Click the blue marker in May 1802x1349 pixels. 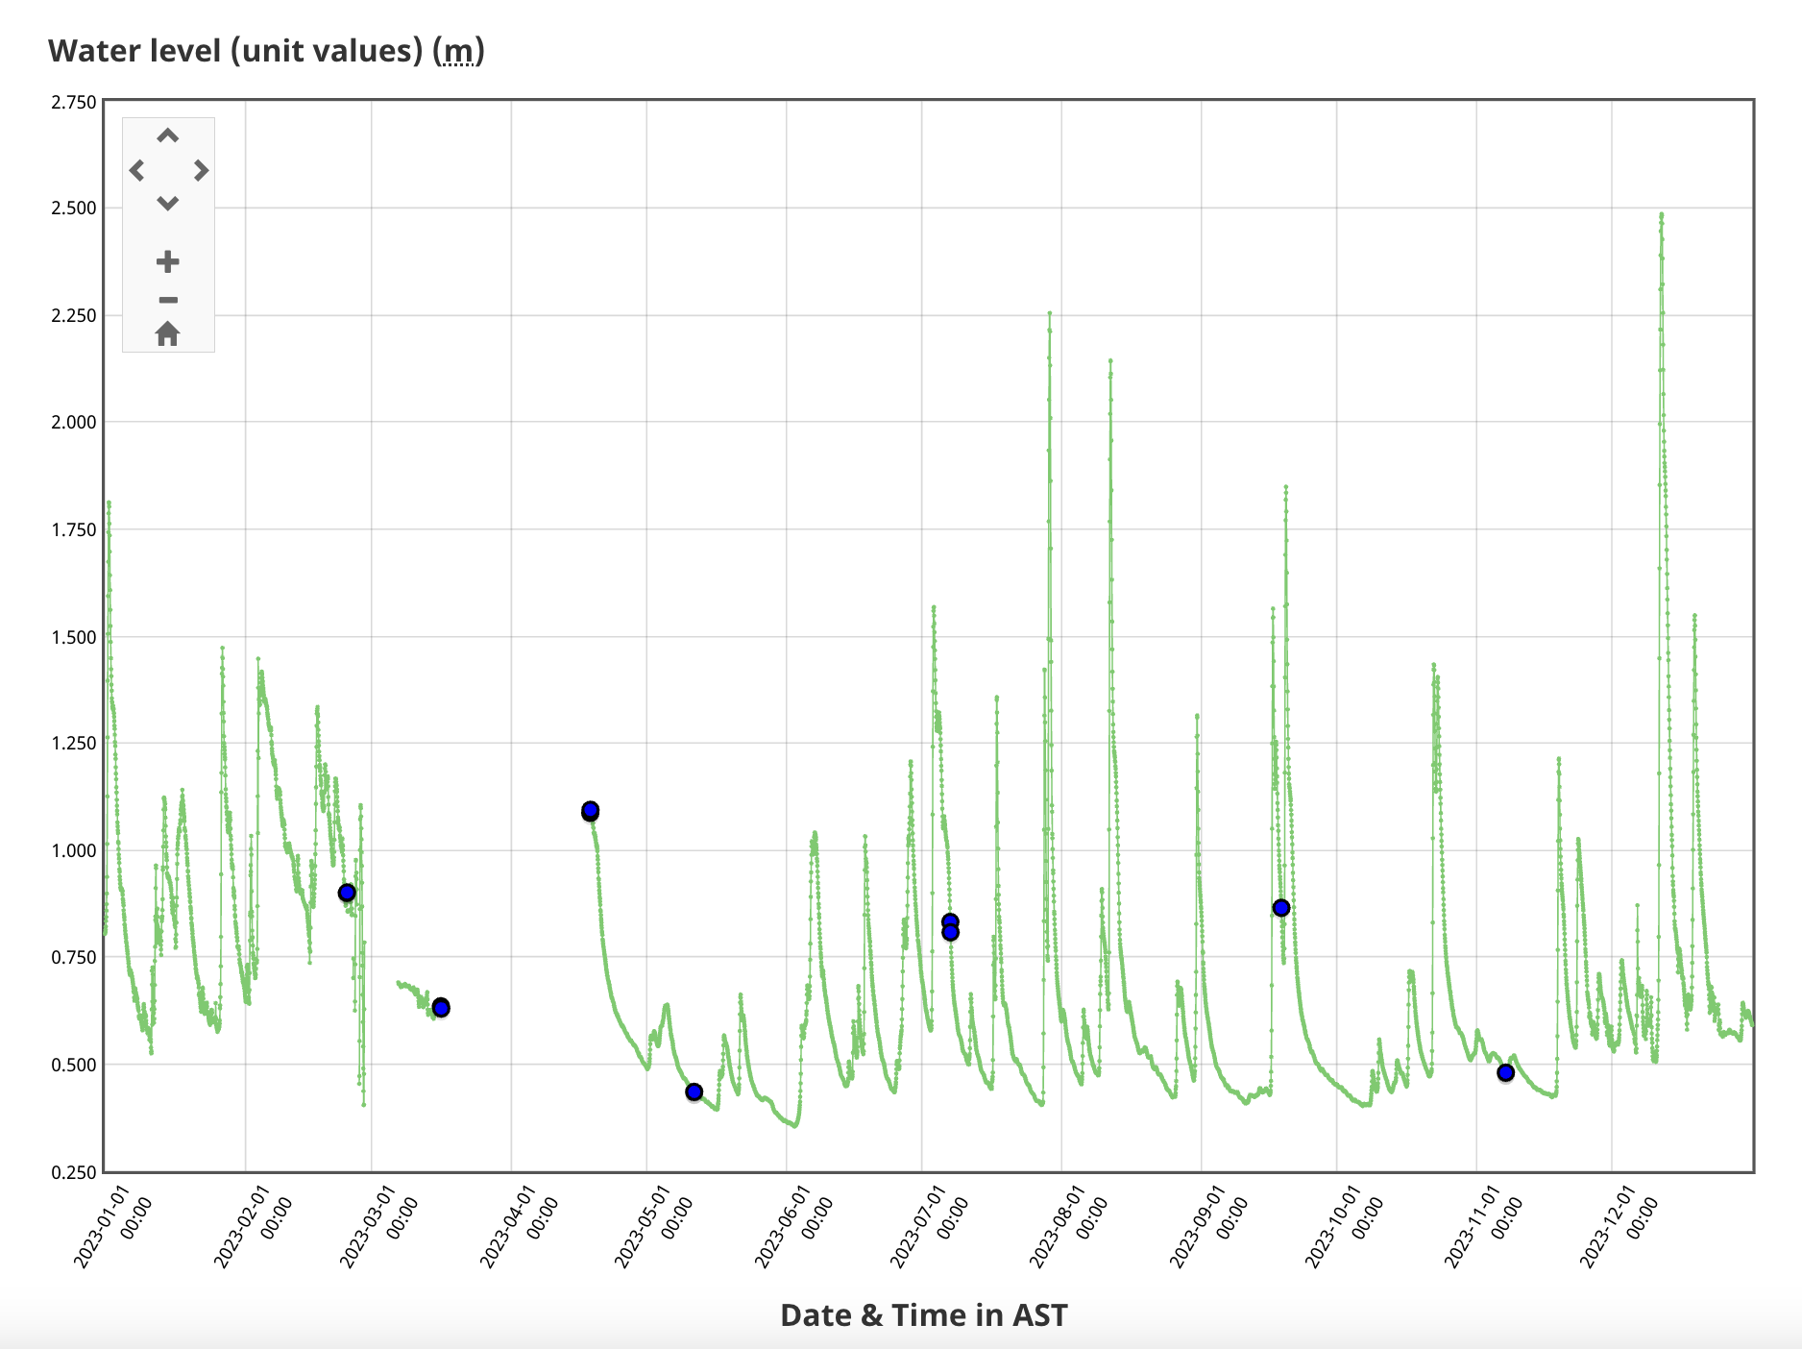click(x=694, y=1091)
